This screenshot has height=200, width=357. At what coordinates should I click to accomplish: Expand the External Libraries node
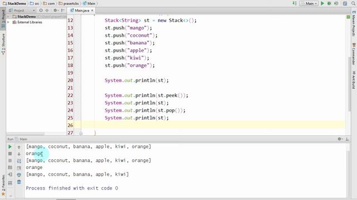[8, 22]
